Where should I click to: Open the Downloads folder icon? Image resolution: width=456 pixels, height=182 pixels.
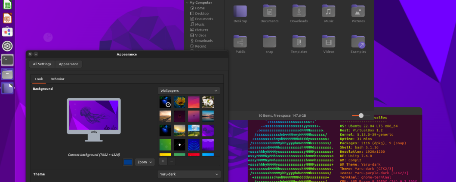pos(299,12)
